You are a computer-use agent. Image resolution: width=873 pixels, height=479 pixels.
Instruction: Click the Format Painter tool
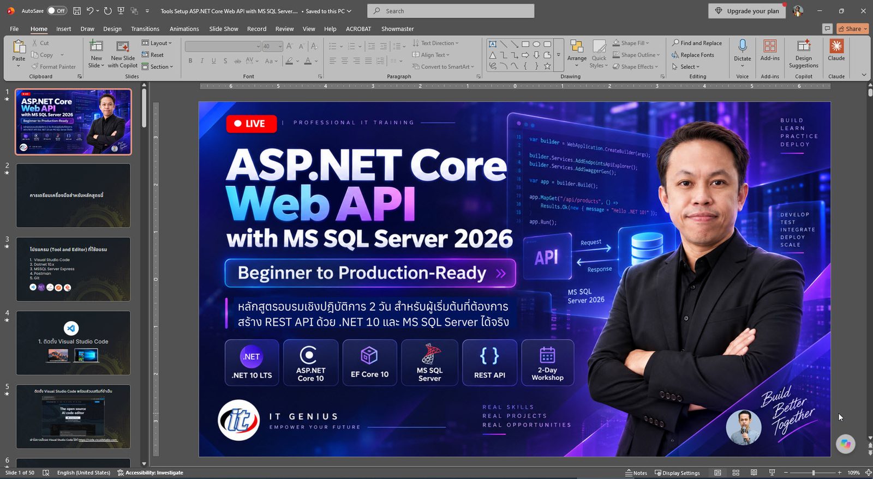[x=53, y=66]
